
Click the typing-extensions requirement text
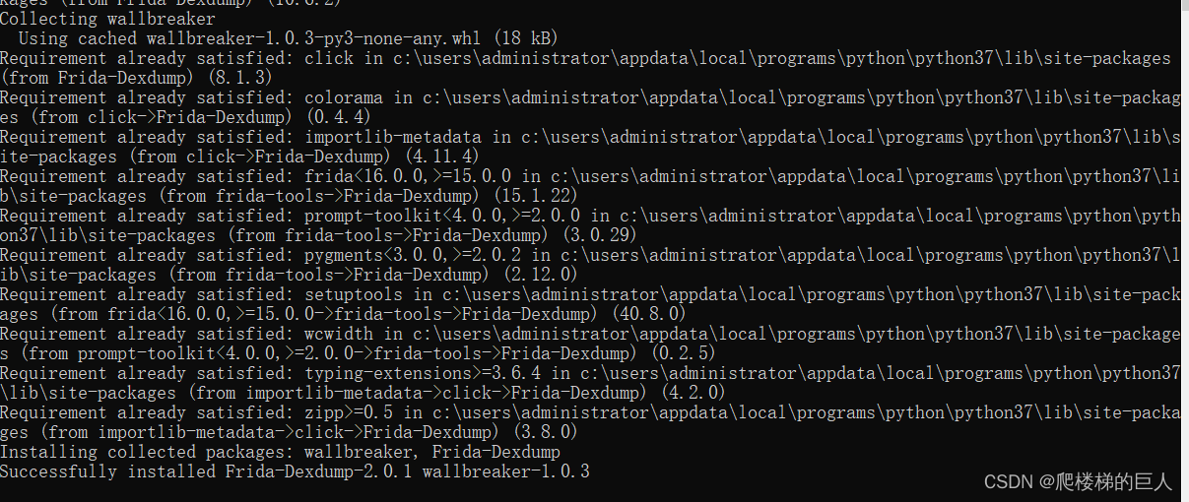[x=423, y=373]
